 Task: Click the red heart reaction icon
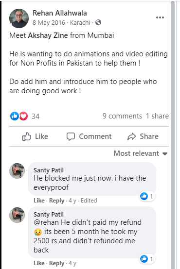(x=23, y=116)
